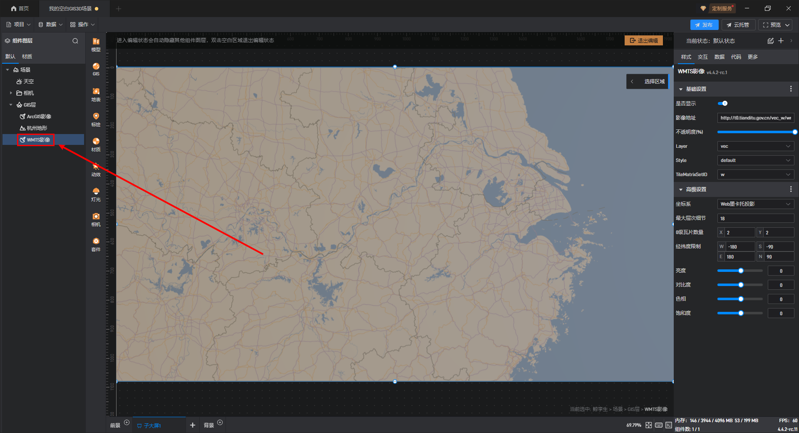Open the 模型 component category

(96, 45)
